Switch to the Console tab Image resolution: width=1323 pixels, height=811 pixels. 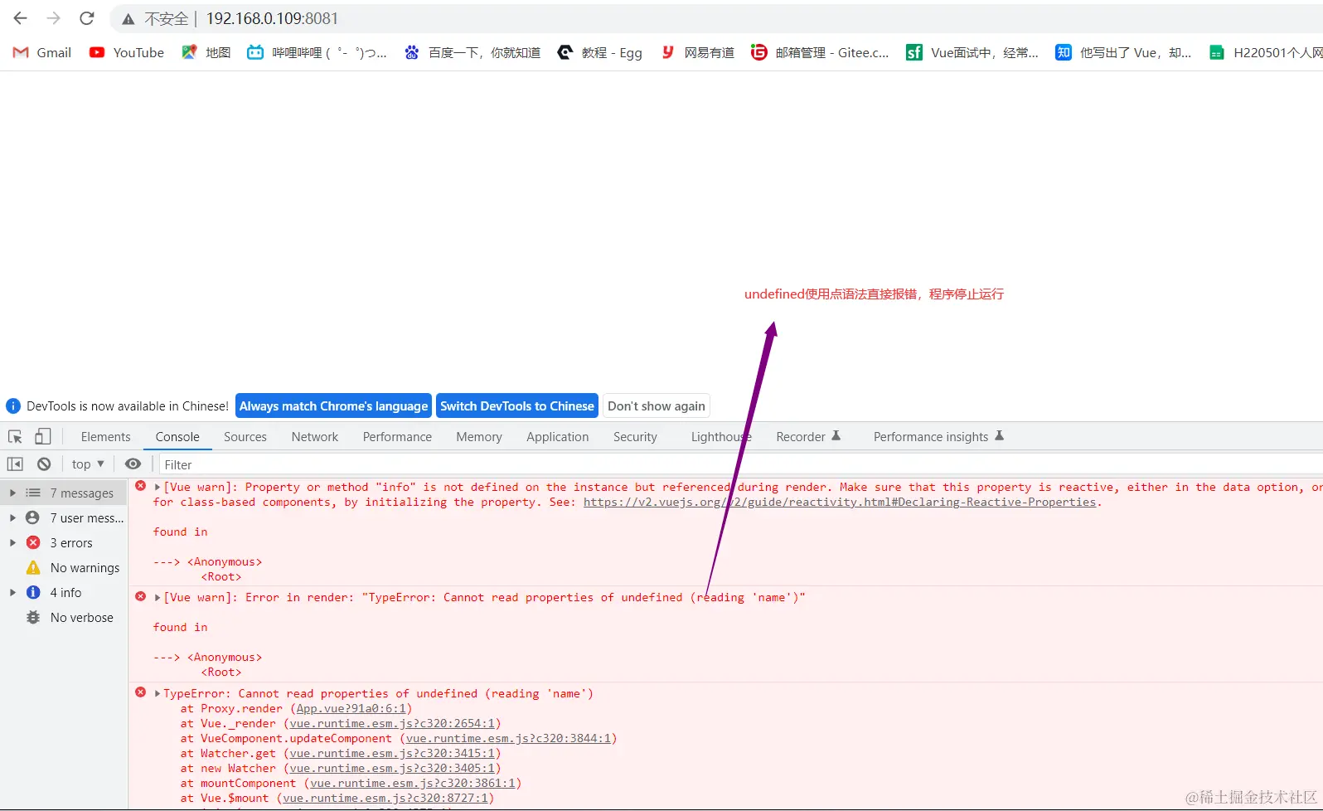[x=177, y=437]
